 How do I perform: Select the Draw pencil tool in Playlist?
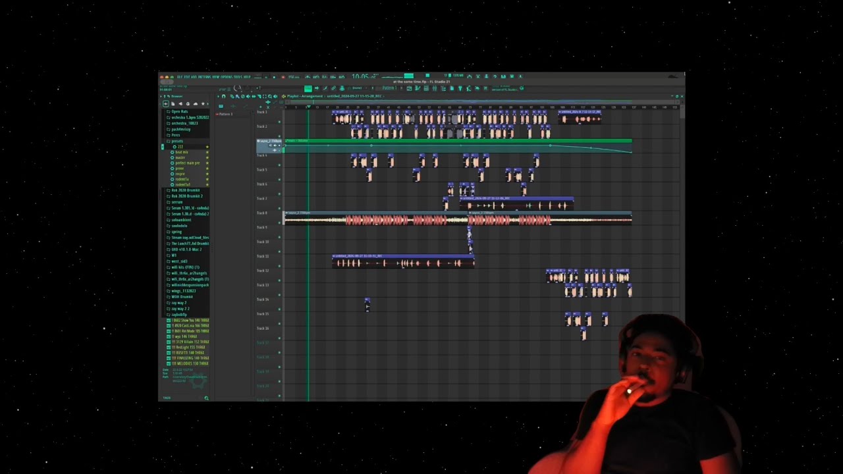(232, 96)
